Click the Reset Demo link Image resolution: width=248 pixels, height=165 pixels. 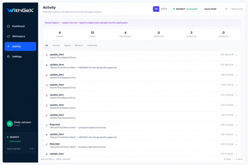(x=237, y=9)
